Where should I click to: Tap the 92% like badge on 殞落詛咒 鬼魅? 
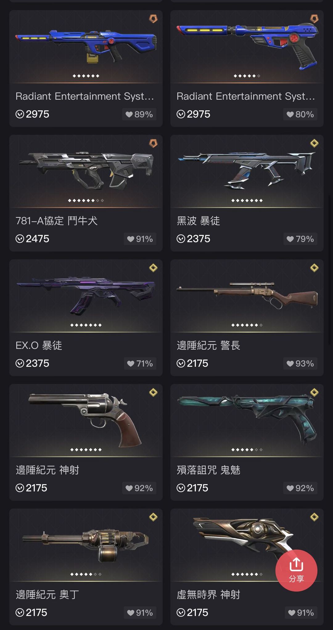tap(300, 488)
